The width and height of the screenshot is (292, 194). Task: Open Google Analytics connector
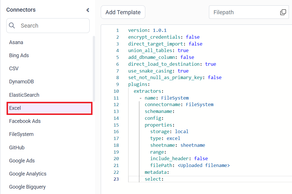(28, 174)
